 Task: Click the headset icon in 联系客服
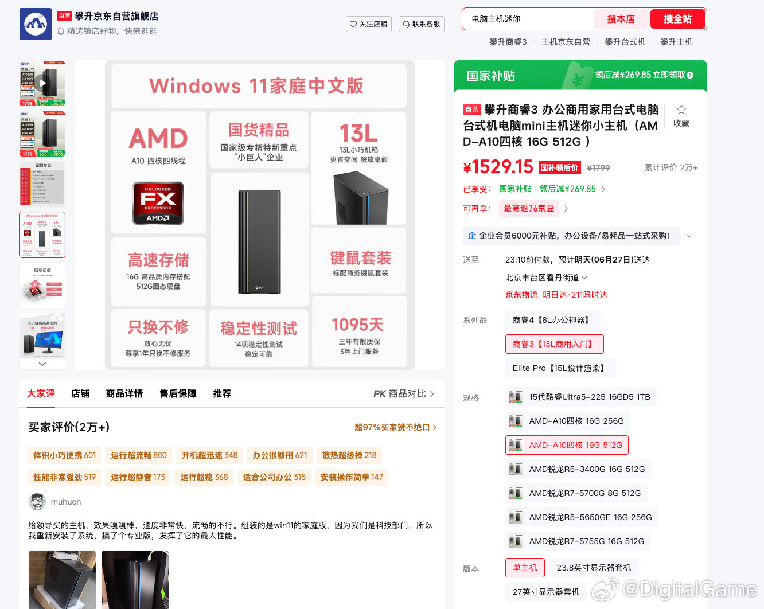[406, 24]
